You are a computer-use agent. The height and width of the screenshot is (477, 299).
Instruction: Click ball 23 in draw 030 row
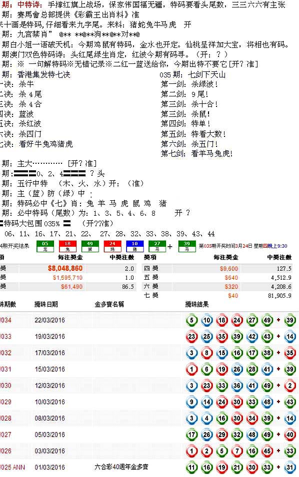(206, 386)
